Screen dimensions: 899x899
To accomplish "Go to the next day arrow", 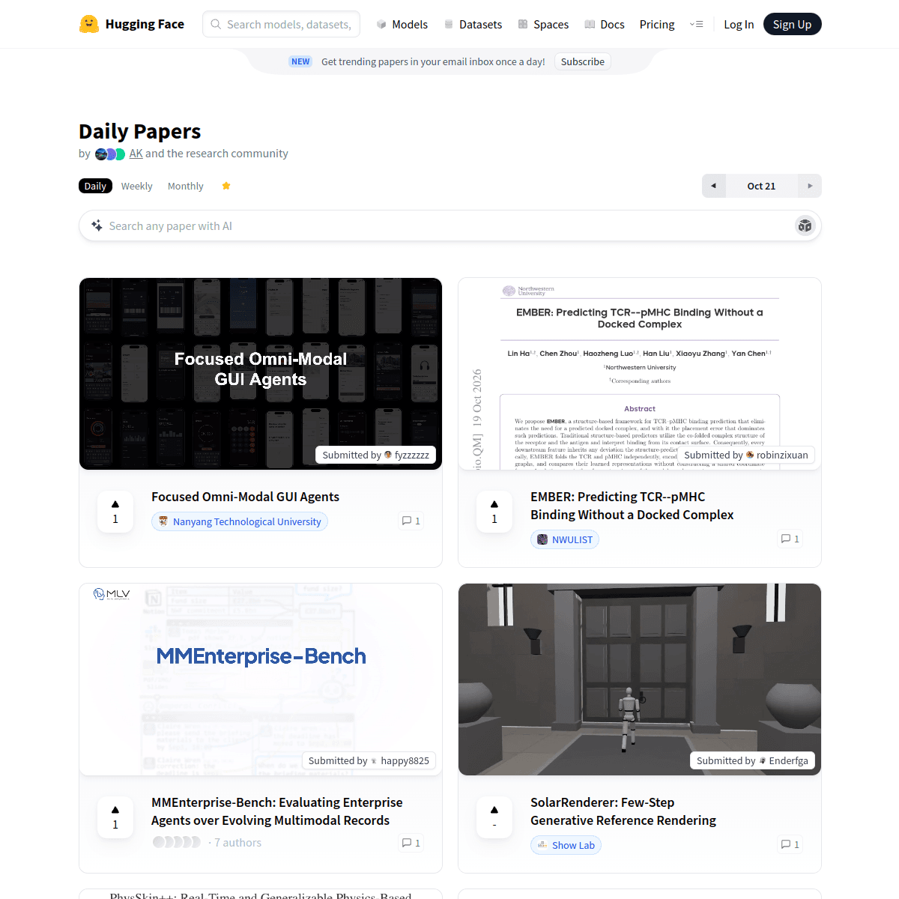I will (x=810, y=186).
